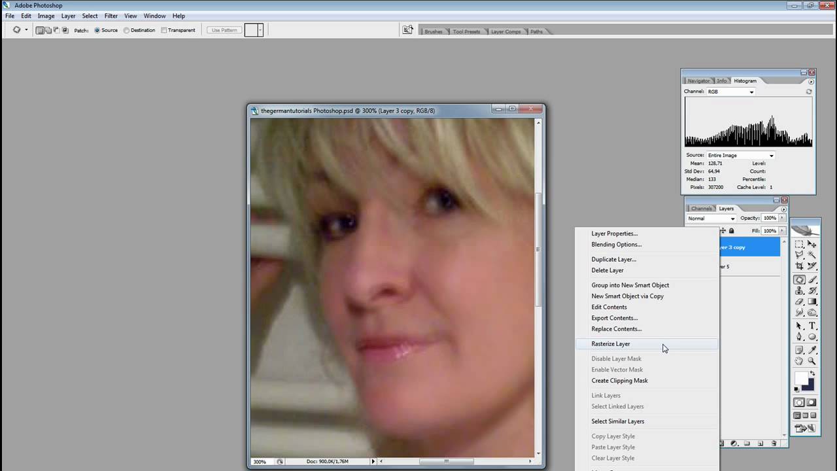Switch to the Navigator tab
This screenshot has width=837, height=471.
pyautogui.click(x=698, y=81)
